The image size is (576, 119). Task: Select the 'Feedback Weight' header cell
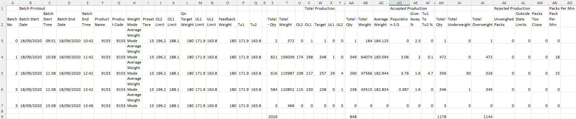pyautogui.click(x=228, y=19)
